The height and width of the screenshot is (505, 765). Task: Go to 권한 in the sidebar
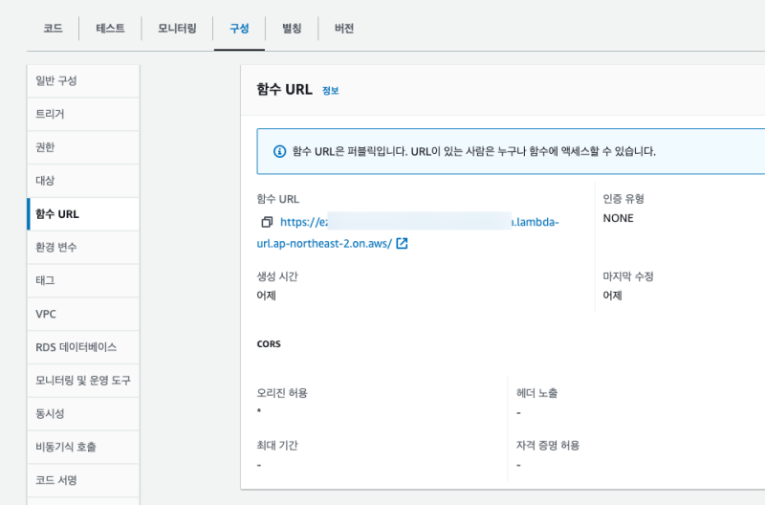point(45,147)
